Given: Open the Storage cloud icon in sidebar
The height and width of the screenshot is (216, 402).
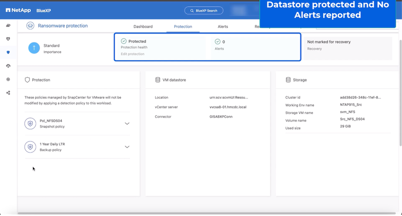Looking at the screenshot, I should tap(8, 25).
